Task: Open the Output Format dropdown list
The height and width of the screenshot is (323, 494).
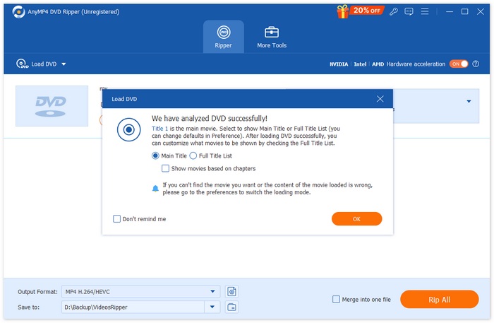Action: click(x=214, y=291)
